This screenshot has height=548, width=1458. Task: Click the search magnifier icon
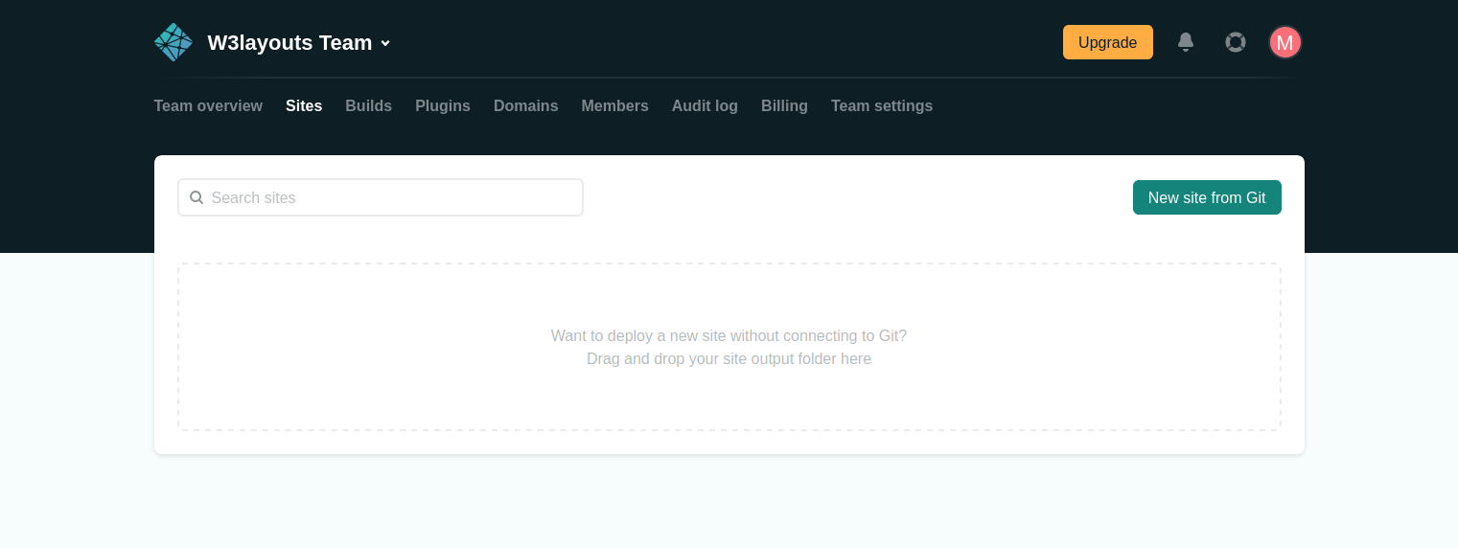tap(197, 197)
